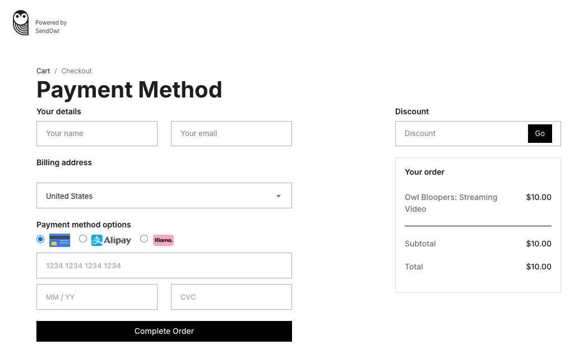Click the Alipay logo
The image size is (579, 354).
click(112, 240)
